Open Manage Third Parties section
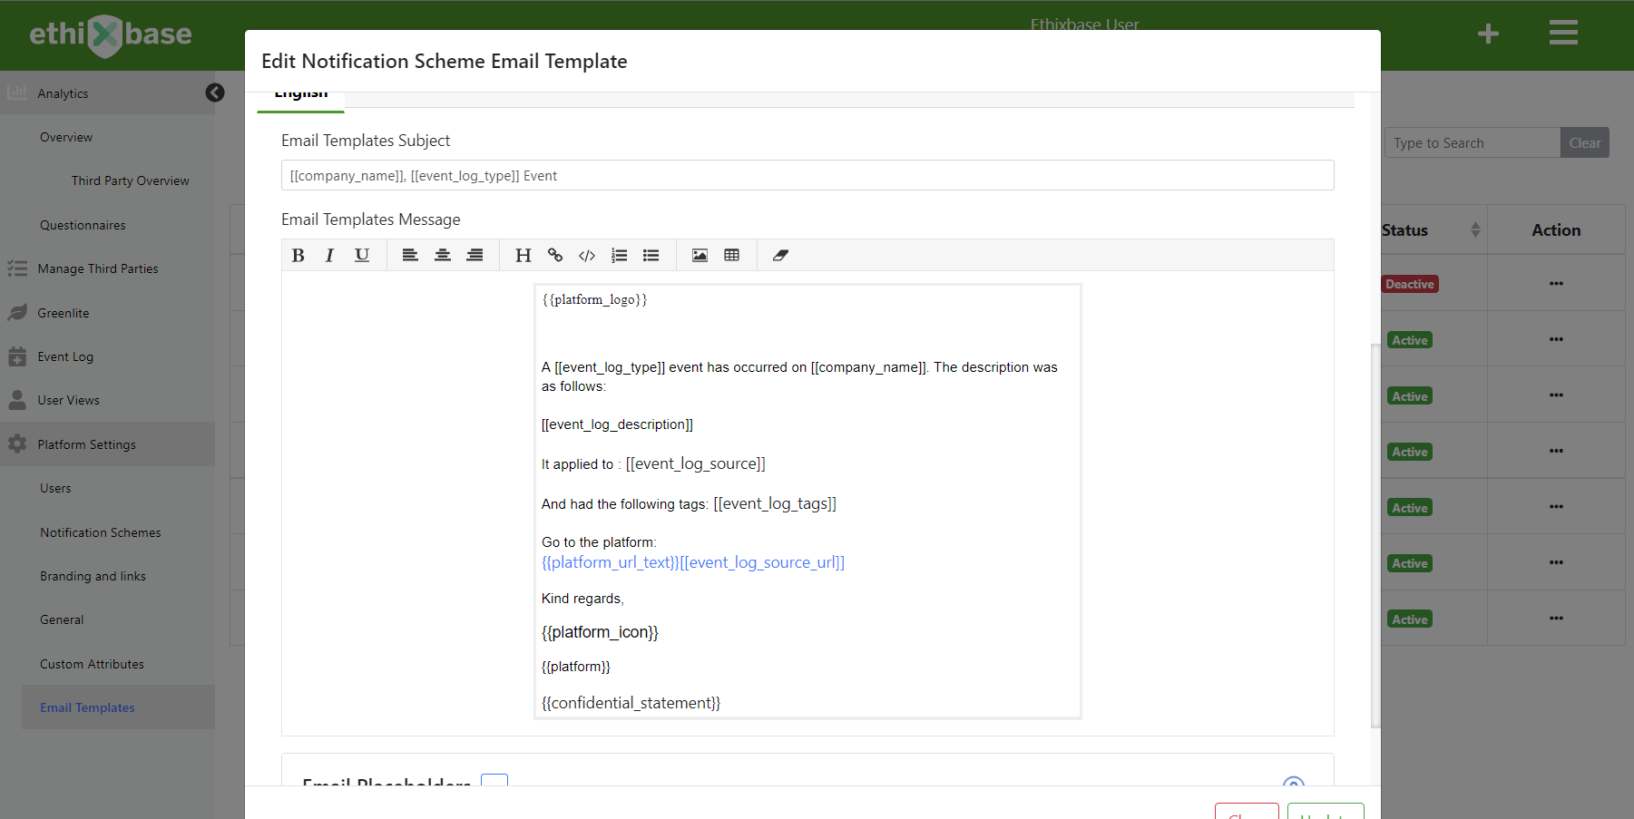The height and width of the screenshot is (819, 1634). (98, 268)
